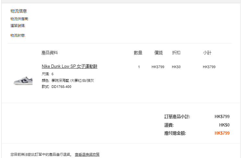This screenshot has height=158, width=251.
Task: Select the 您目前無法對此訂單中的產品進行退貨 notice text
Action: pyautogui.click(x=41, y=154)
